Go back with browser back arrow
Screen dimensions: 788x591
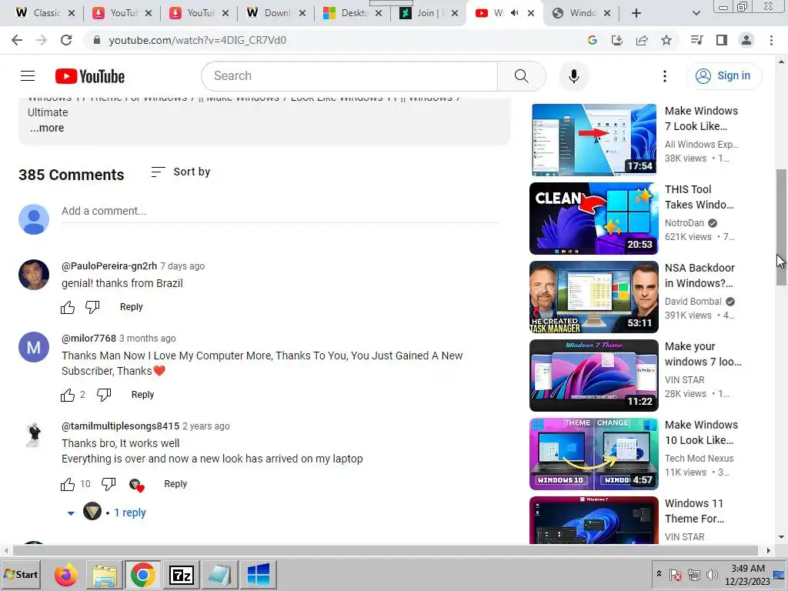tap(17, 40)
